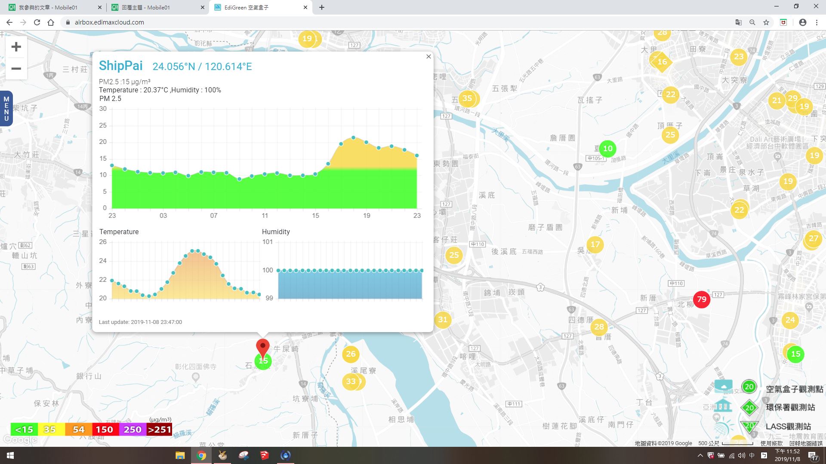Open the browser zoom indicator icon
This screenshot has height=464, width=826.
pyautogui.click(x=752, y=22)
